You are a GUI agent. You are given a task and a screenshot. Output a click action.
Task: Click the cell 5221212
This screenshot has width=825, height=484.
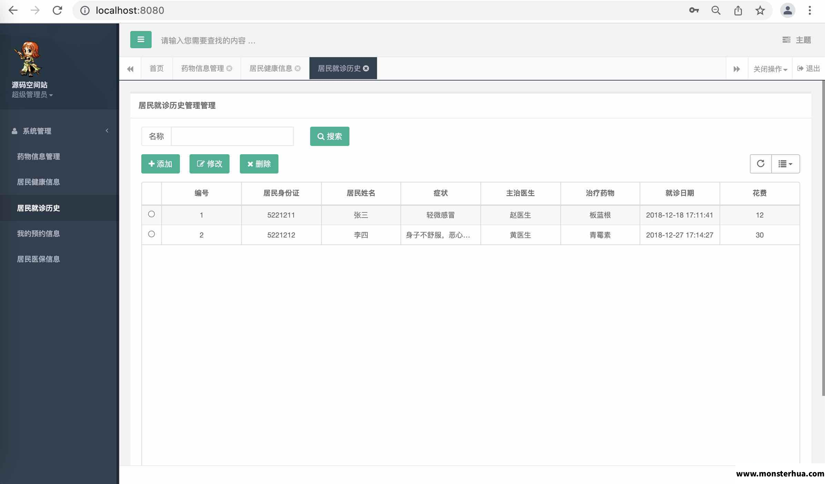coord(281,235)
